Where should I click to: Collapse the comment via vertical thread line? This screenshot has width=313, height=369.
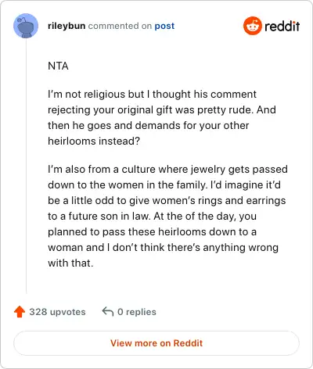[26, 166]
